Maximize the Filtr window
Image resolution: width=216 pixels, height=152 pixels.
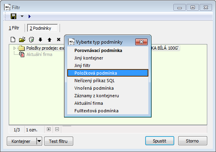[193, 8]
